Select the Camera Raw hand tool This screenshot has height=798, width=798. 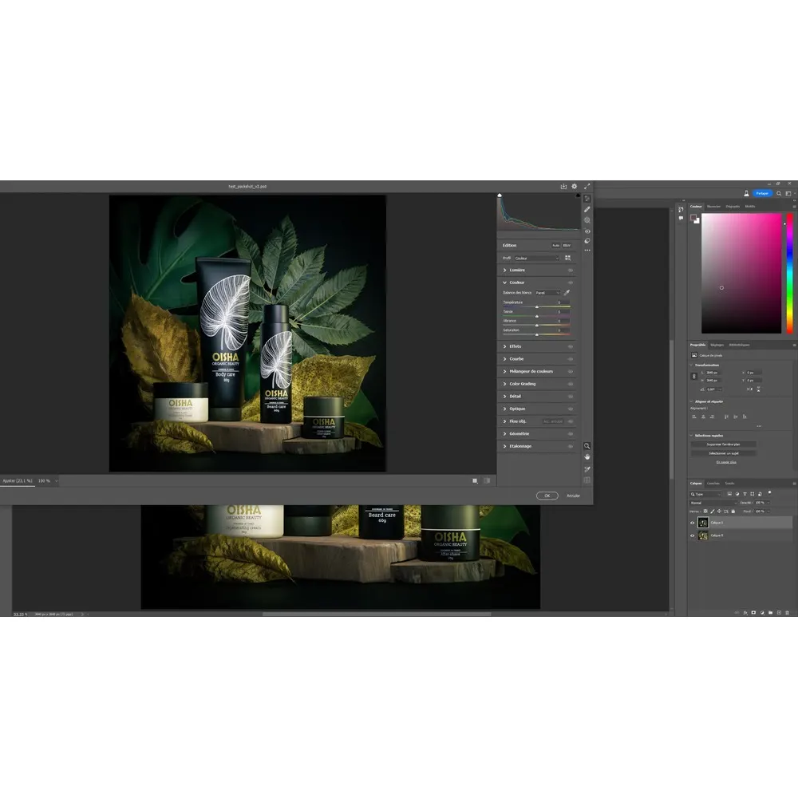click(x=587, y=457)
